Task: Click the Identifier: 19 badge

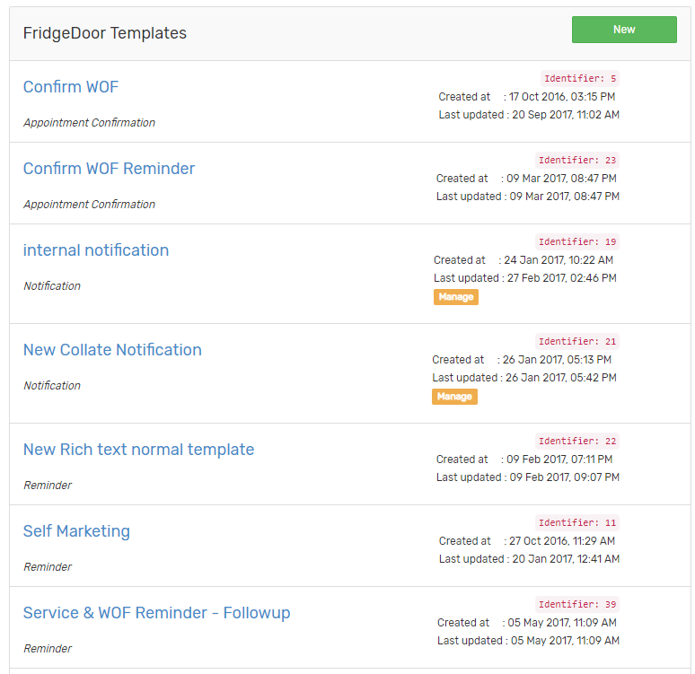Action: (577, 242)
